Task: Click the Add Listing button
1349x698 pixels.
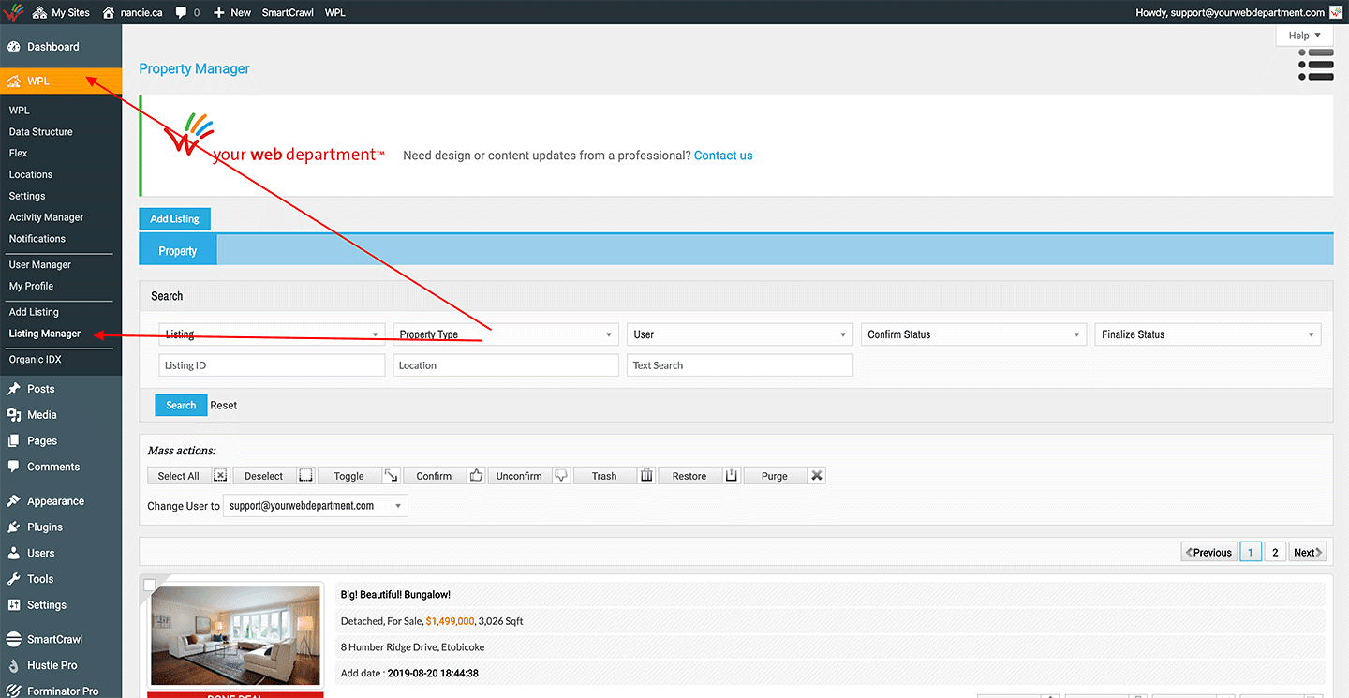Action: 175,218
